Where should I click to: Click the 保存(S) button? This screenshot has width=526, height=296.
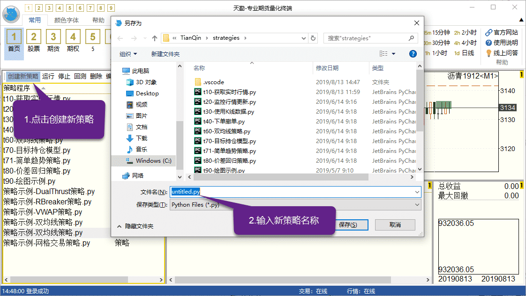tap(347, 225)
